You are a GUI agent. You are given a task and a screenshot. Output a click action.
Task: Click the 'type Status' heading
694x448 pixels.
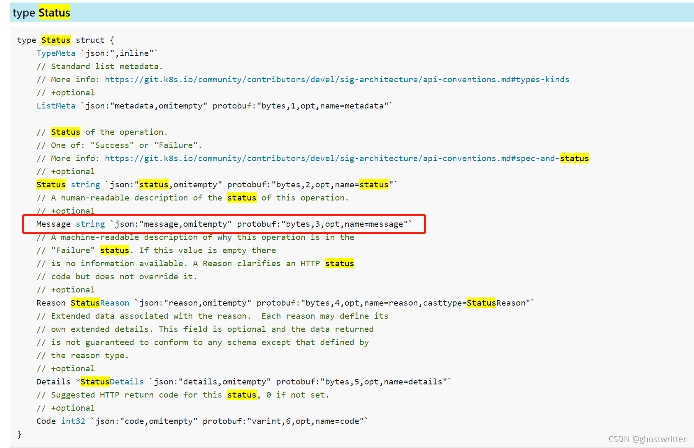pos(42,13)
